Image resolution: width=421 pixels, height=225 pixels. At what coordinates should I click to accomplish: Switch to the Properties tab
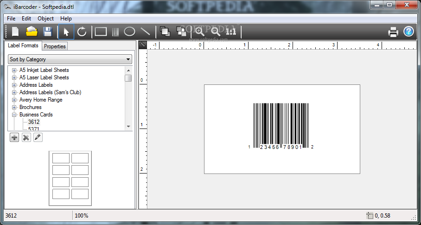pos(55,46)
